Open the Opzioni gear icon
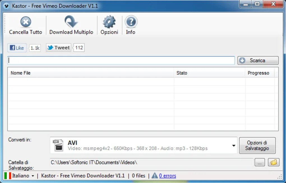 (109, 22)
